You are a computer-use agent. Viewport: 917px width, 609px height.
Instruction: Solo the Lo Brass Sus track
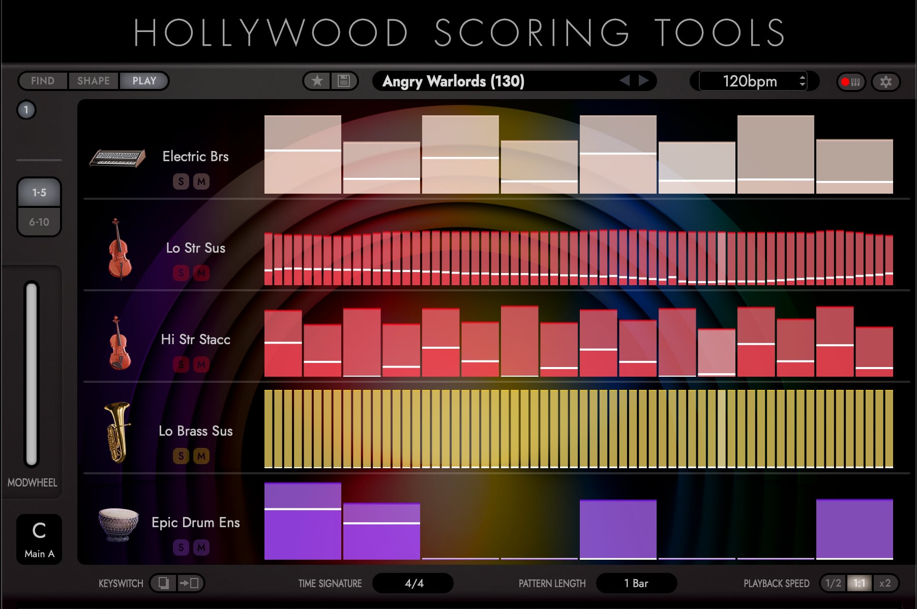click(x=181, y=456)
